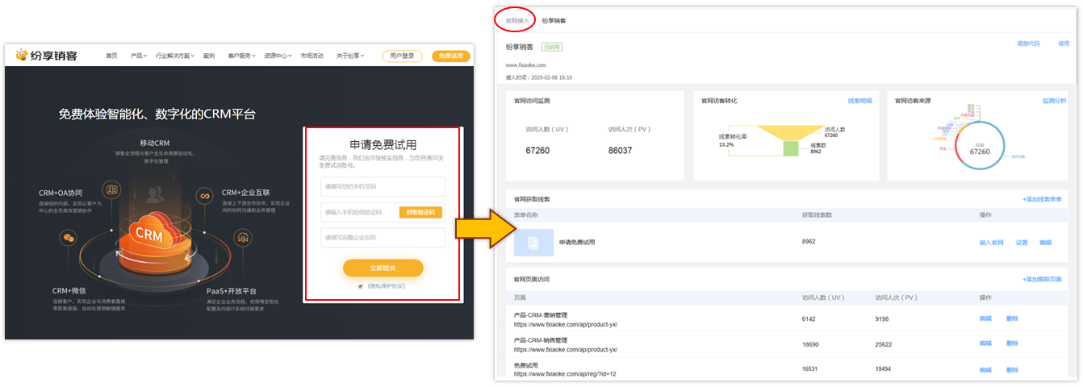The image size is (1083, 387).
Task: Click 编辑 for 产品-CRM-销售管理 row
Action: 985,343
